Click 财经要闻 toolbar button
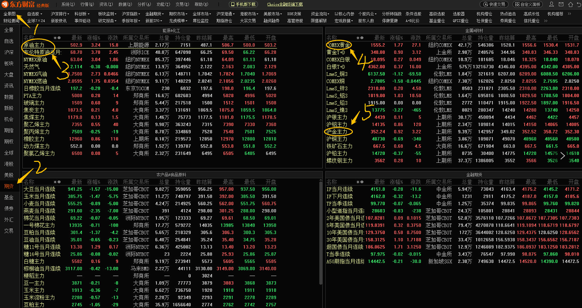 (x=11, y=21)
